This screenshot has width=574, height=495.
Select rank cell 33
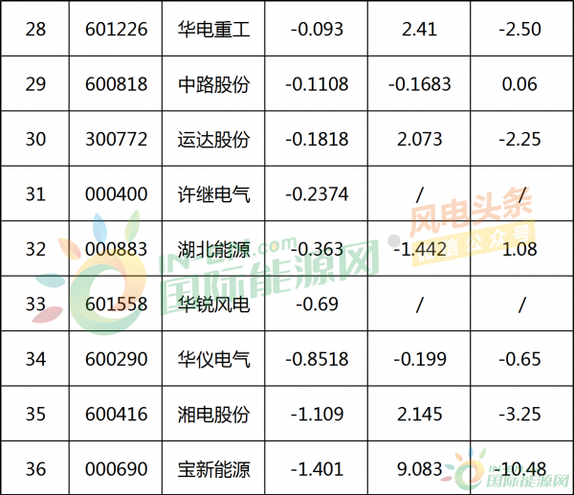[x=35, y=304]
